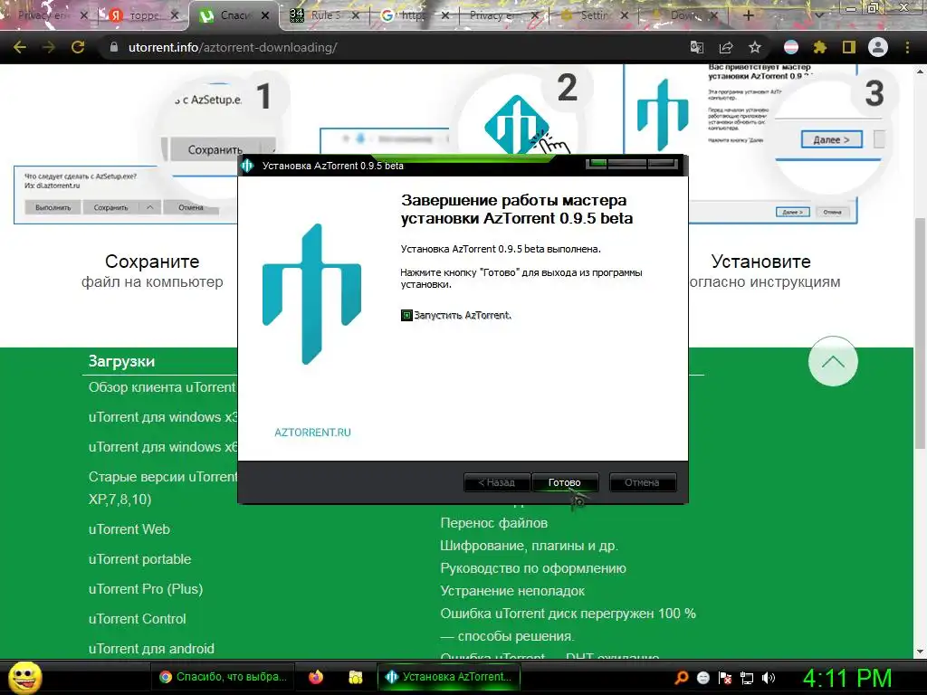Open the Перенос файлов link
Image resolution: width=927 pixels, height=695 pixels.
click(493, 523)
